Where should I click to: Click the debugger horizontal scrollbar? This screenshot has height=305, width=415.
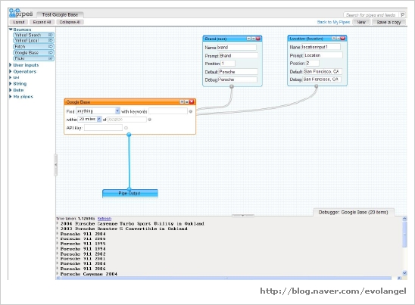point(226,278)
